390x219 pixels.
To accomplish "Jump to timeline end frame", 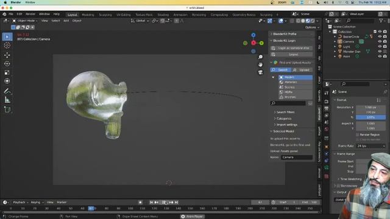I will pos(176,203).
